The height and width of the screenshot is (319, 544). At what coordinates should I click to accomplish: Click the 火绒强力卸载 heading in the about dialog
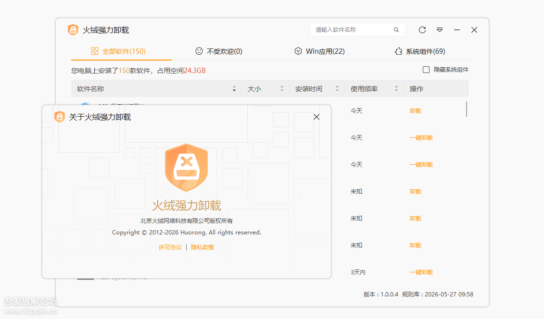187,206
